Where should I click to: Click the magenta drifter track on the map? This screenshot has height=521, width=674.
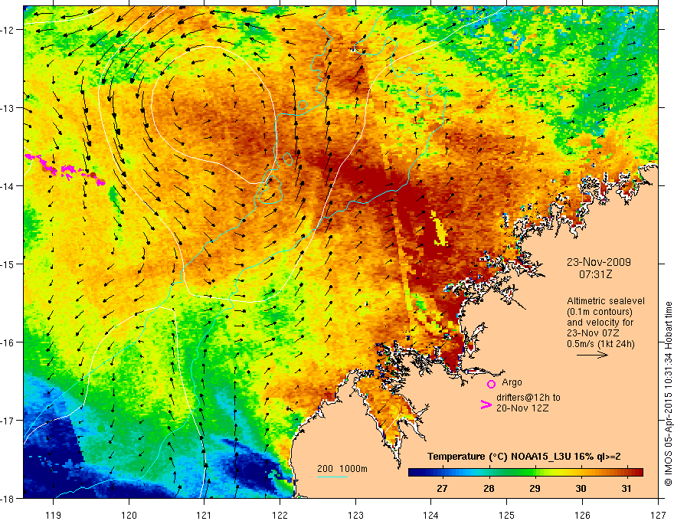(x=64, y=170)
